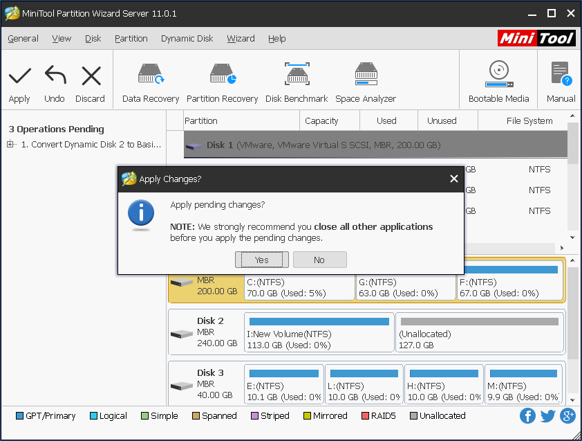Maximize the MiniTool Partition Wizard window
582x441 pixels.
(552, 13)
